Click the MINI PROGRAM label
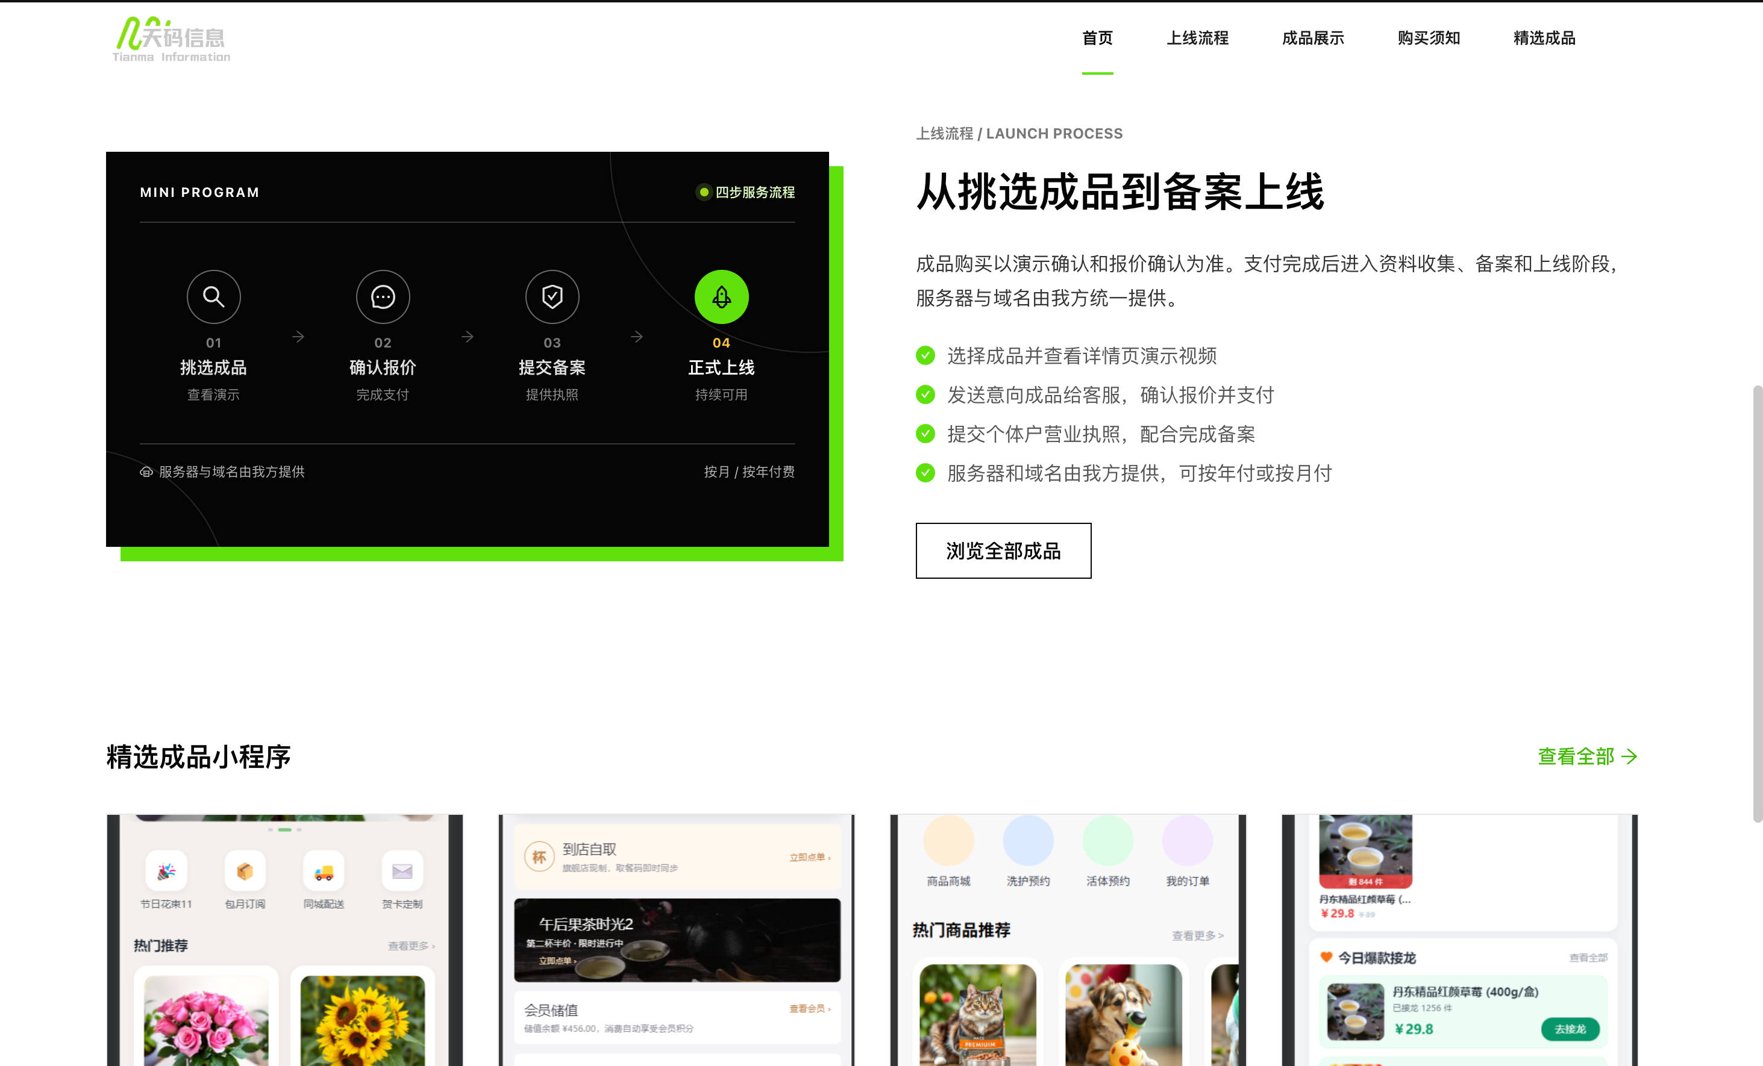 click(199, 192)
